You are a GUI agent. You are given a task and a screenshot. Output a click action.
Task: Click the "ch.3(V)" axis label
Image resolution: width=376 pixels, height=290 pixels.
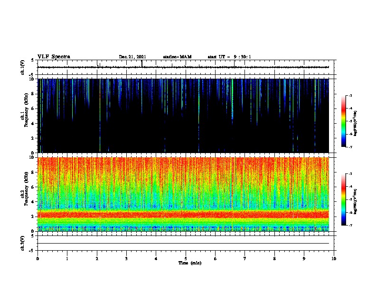pos(22,244)
